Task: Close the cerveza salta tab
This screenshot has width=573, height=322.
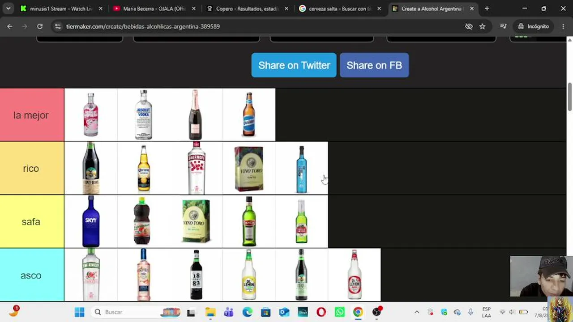Action: click(x=379, y=8)
